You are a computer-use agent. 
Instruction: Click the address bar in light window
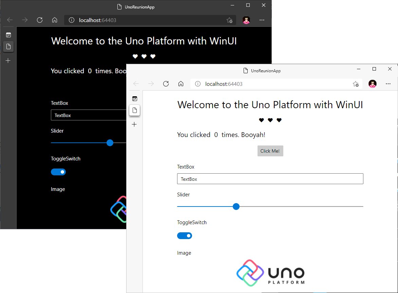276,84
